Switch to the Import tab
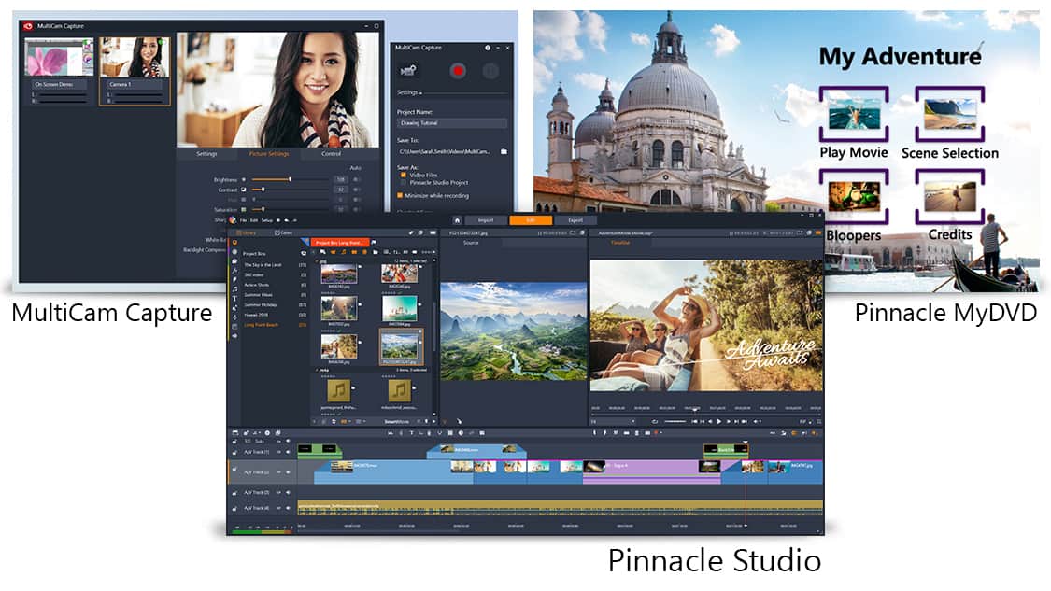This screenshot has height=591, width=1051. point(485,219)
